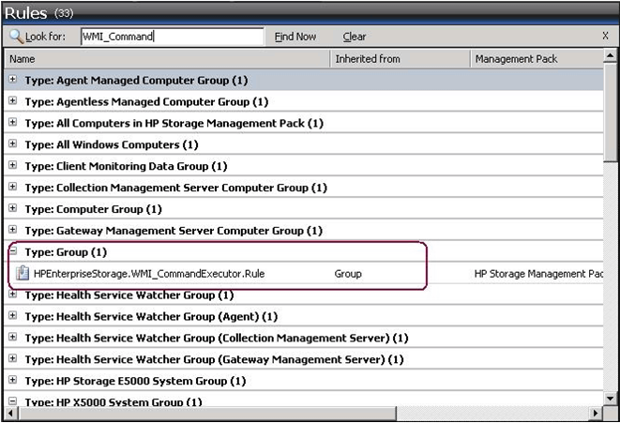Expand Type: HP Storage E5000 System Group
This screenshot has width=620, height=423.
tap(12, 381)
